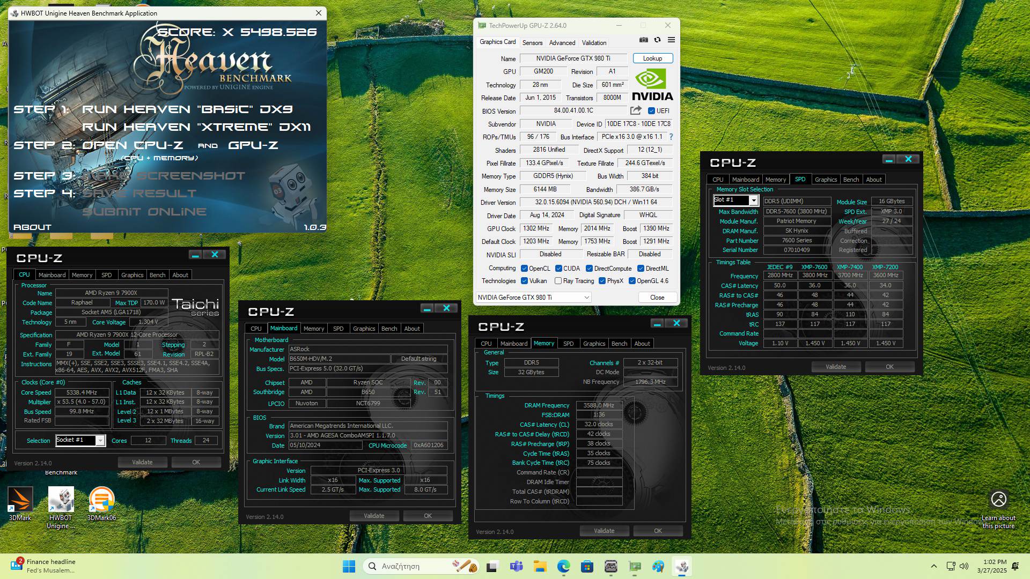Open the 3DMark06 desktop shortcut
Image resolution: width=1030 pixels, height=579 pixels.
coord(101,504)
